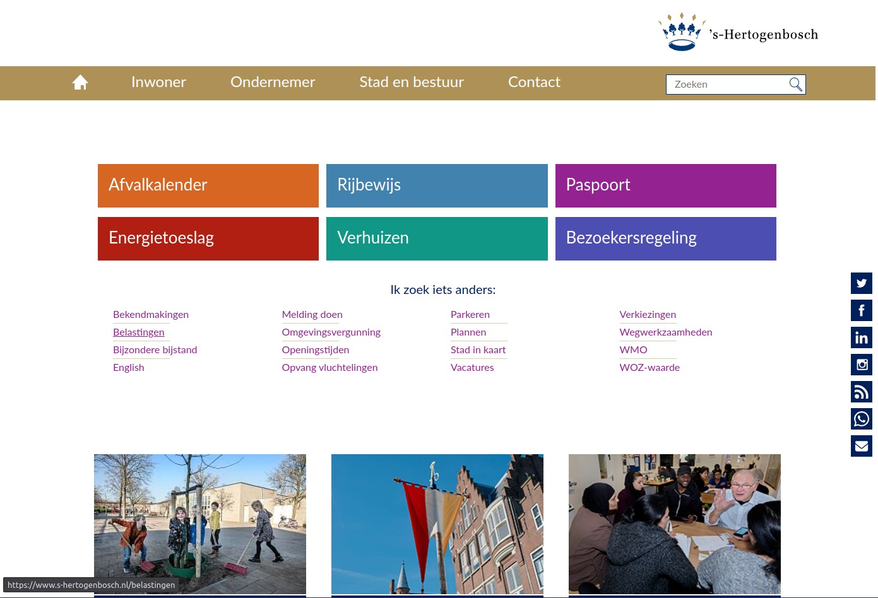Switch to the English link
The height and width of the screenshot is (598, 878).
click(x=129, y=367)
